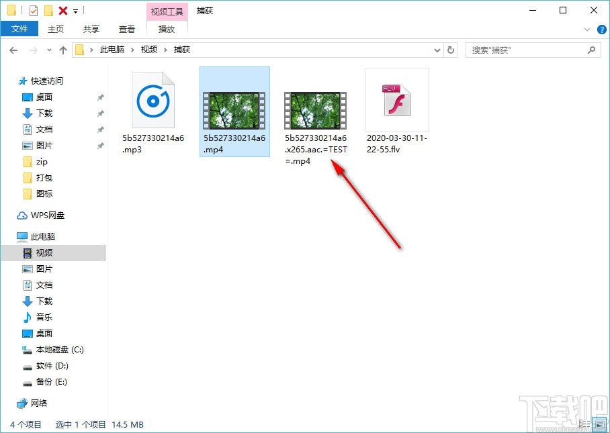610x433 pixels.
Task: Switch to the 查看 ribbon tab
Action: [x=127, y=29]
